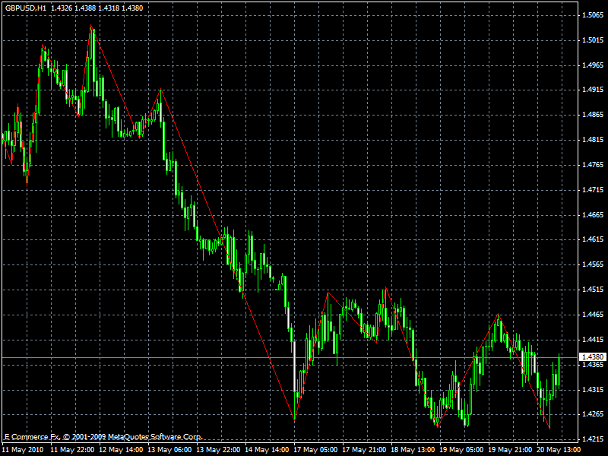Screen dimensions: 608x456
Task: Select the 17 May 05:00 time label
Action: click(x=317, y=449)
